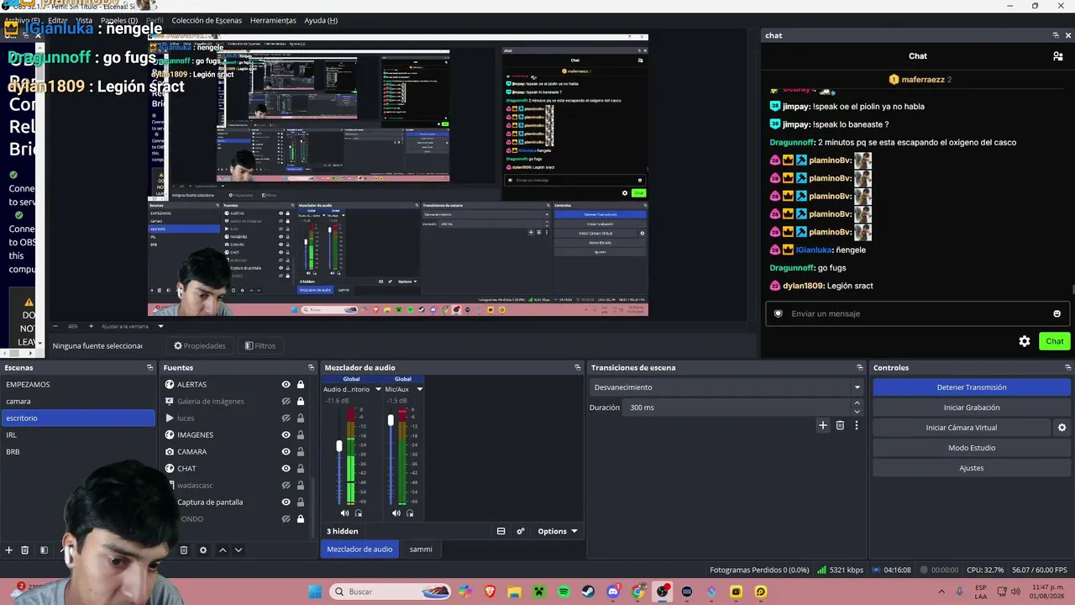The image size is (1075, 605).
Task: Toggle monitoring icon for Mic/Aux
Action: coord(410,513)
